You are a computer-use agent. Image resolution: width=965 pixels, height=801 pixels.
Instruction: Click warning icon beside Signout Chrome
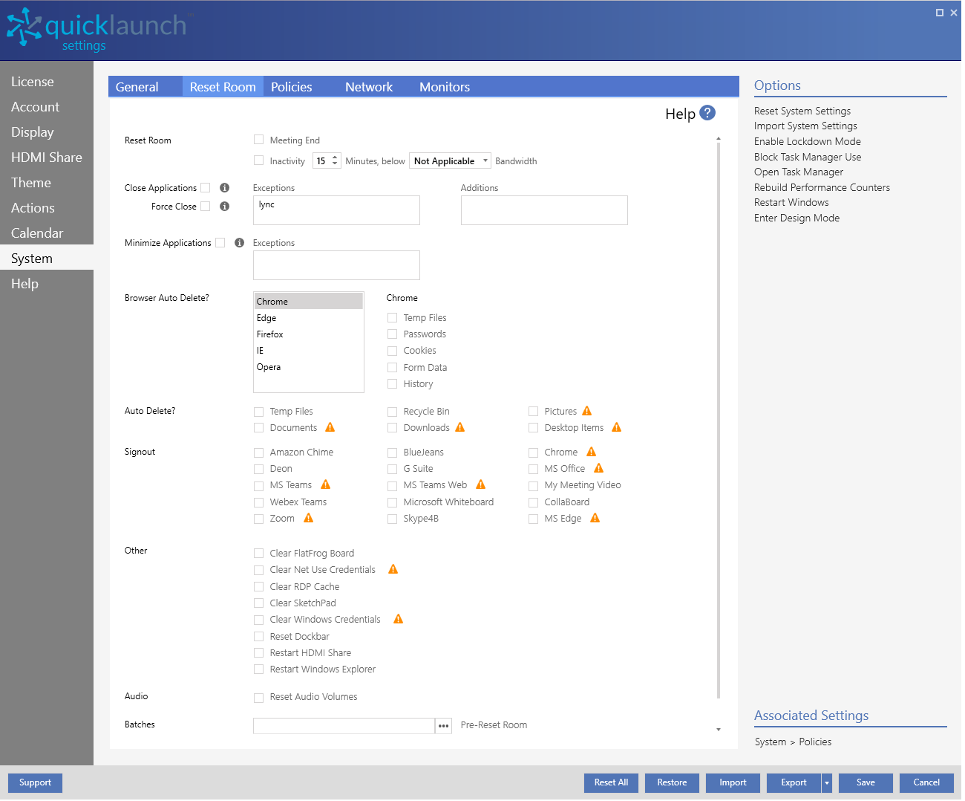coord(592,452)
